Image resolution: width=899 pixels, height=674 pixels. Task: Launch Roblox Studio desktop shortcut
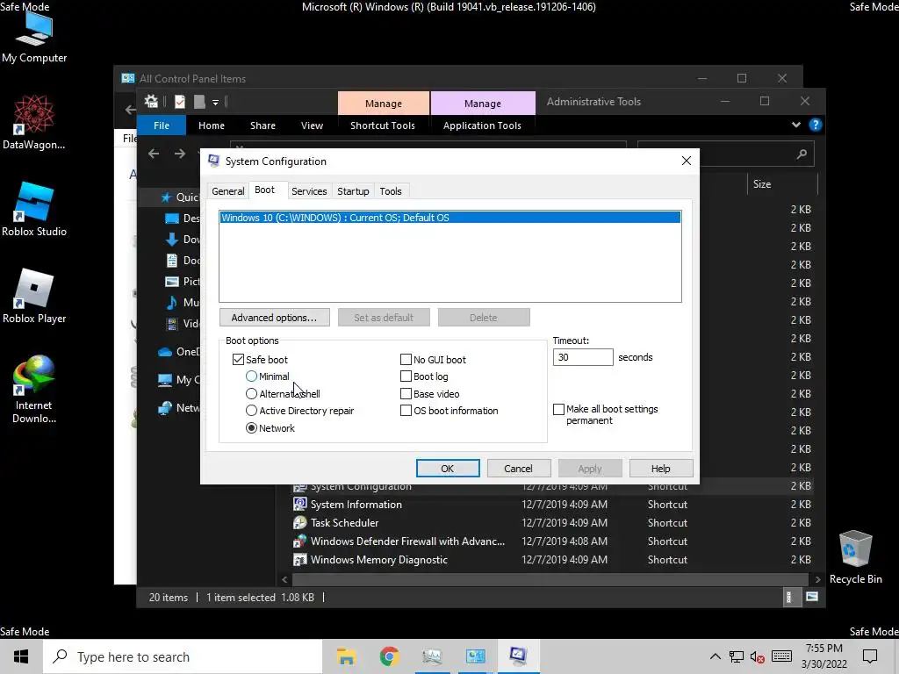point(34,209)
